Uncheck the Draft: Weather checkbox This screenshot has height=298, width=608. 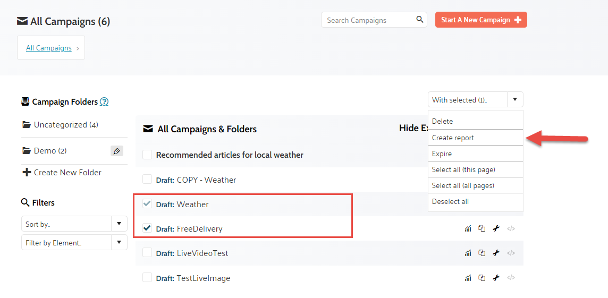pyautogui.click(x=147, y=204)
